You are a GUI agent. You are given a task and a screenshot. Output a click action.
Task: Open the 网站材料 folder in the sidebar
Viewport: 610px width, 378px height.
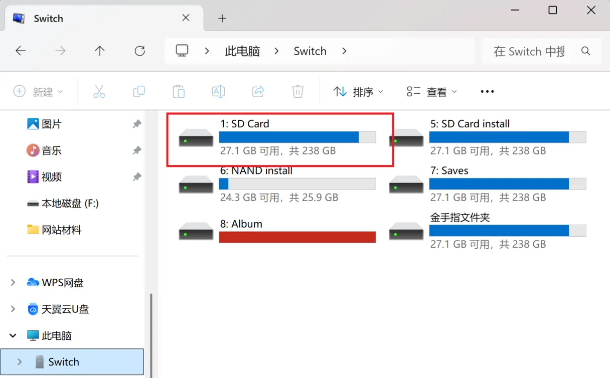coord(54,230)
